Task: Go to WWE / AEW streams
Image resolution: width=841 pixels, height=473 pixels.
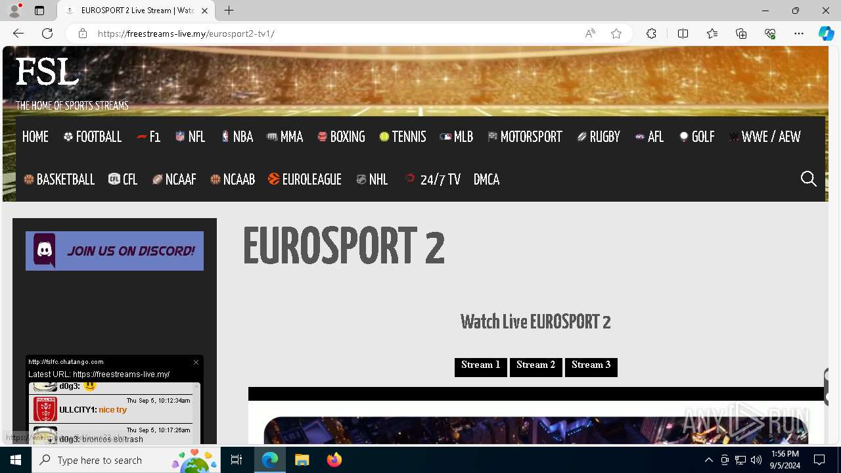Action: pyautogui.click(x=765, y=137)
